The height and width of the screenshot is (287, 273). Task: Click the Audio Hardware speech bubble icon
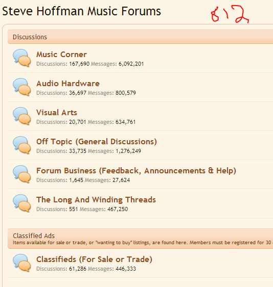[x=21, y=87]
